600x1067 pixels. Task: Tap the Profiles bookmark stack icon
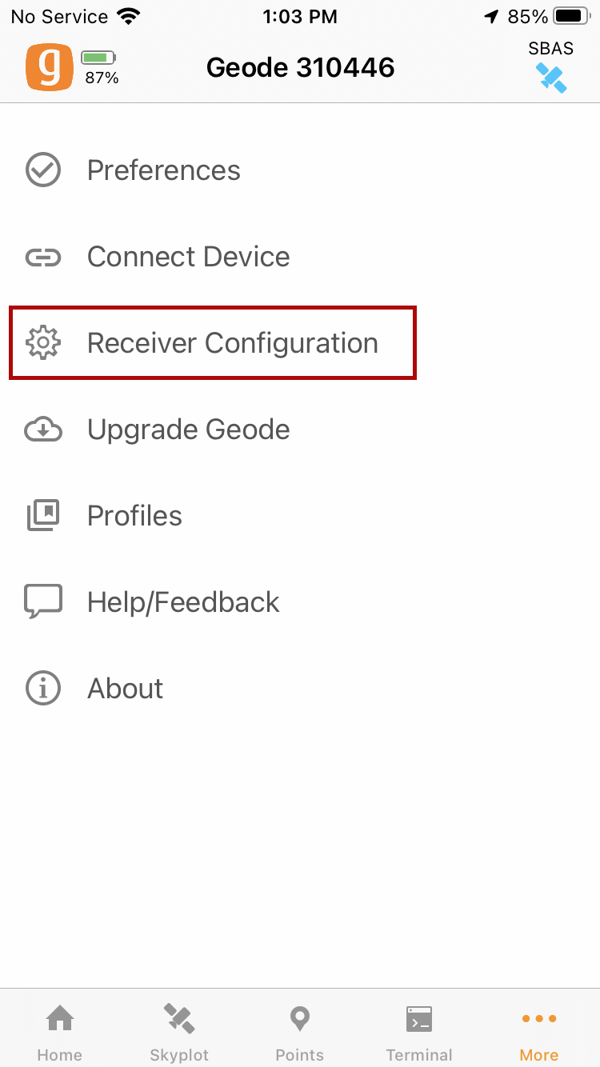43,516
